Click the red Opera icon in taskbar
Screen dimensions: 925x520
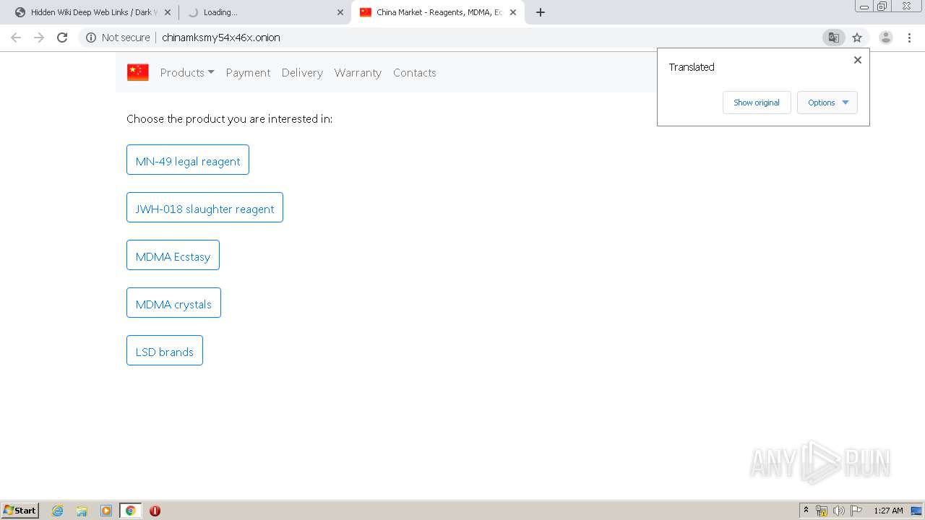pos(155,511)
